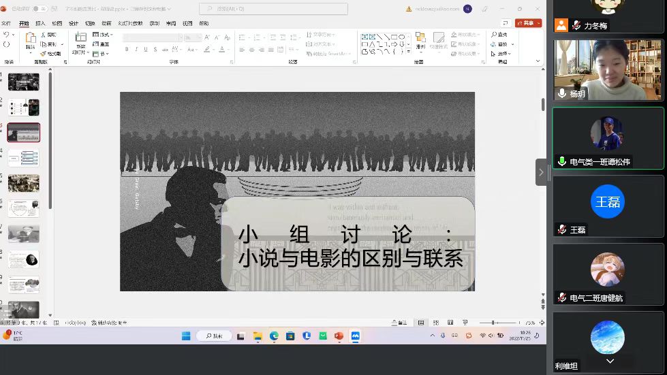Click the font color A swatch
The width and height of the screenshot is (667, 375).
point(221,50)
